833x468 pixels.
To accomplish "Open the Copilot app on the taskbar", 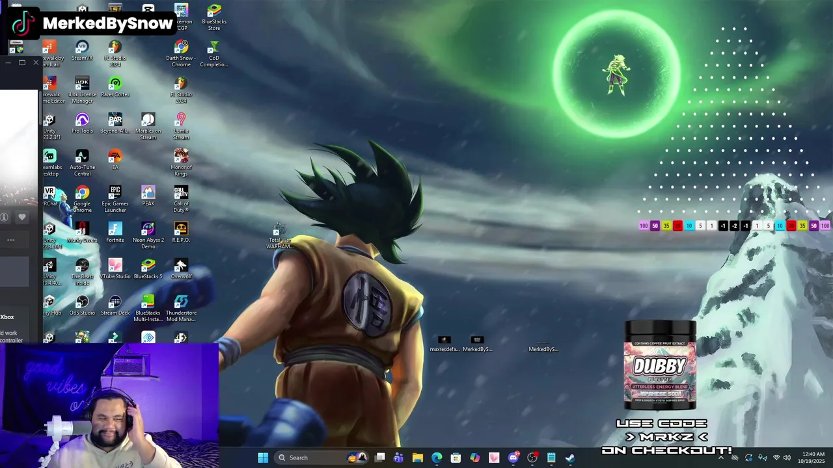I will pos(475,458).
